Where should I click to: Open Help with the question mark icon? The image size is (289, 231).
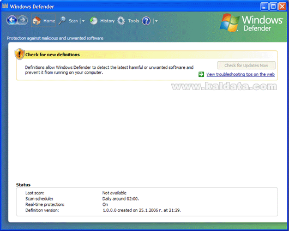(x=146, y=21)
